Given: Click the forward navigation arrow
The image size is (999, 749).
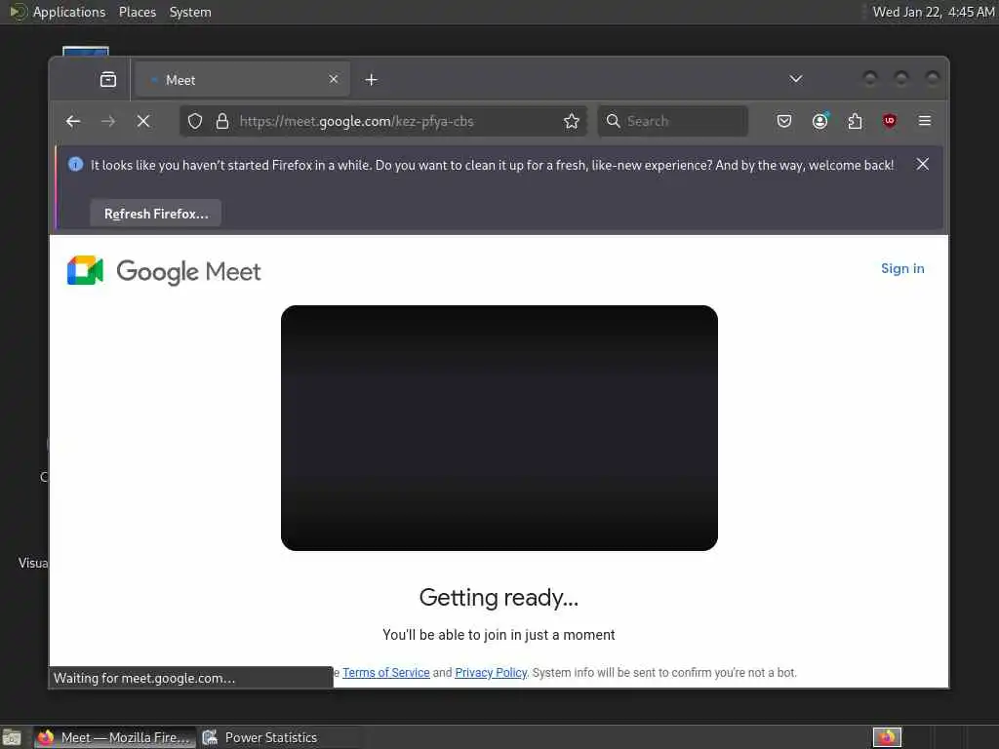Looking at the screenshot, I should [x=108, y=121].
